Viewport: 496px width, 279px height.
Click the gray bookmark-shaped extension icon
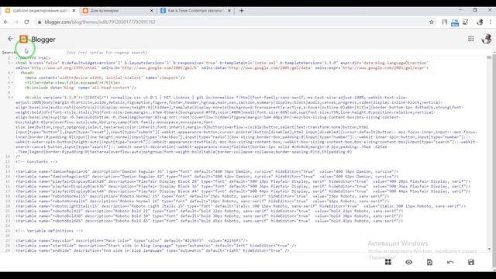click(444, 22)
